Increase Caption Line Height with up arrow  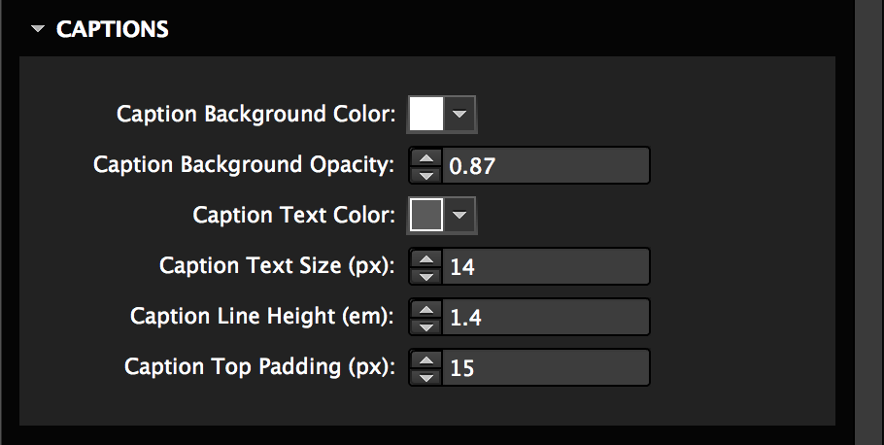point(425,309)
